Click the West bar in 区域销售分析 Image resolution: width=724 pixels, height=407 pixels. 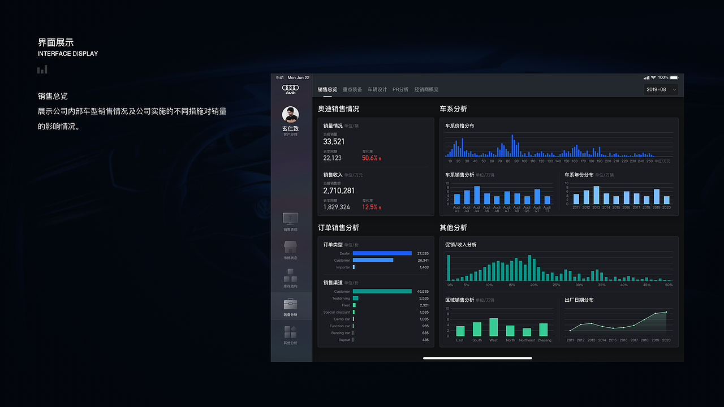[x=493, y=327]
